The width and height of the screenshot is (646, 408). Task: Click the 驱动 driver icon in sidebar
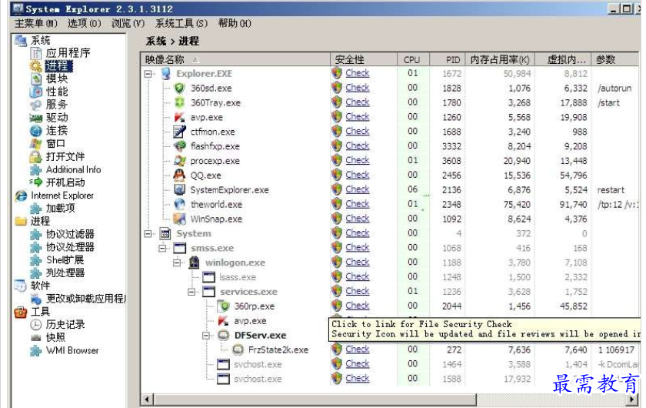(36, 118)
